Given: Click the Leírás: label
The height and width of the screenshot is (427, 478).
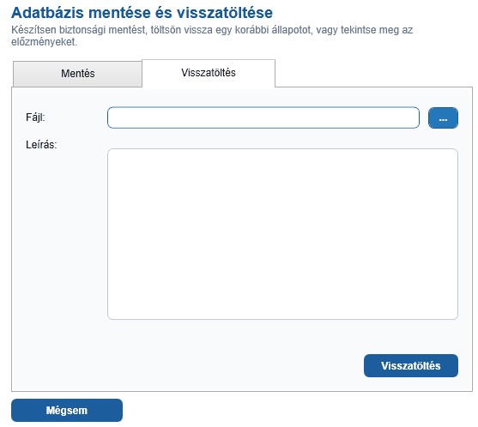Looking at the screenshot, I should tap(41, 145).
